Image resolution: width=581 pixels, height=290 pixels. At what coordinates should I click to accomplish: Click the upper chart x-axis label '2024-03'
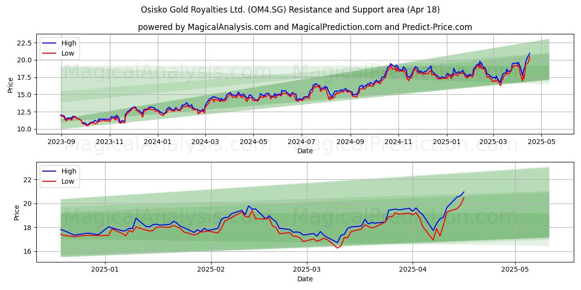[x=205, y=142]
